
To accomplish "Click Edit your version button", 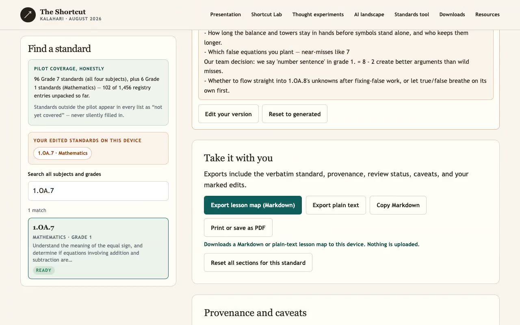I will [228, 114].
